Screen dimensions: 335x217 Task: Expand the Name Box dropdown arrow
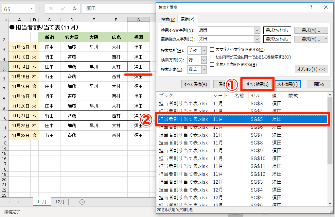tap(31, 9)
